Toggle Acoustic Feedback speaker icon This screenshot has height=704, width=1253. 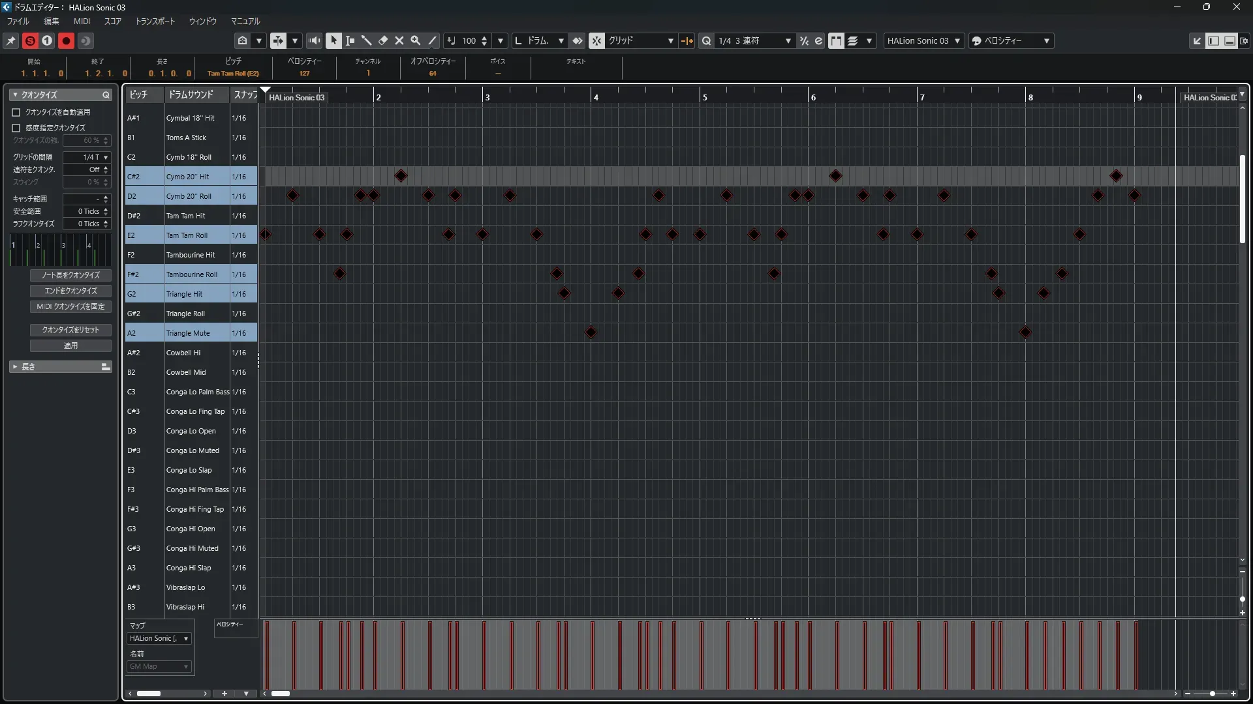315,40
